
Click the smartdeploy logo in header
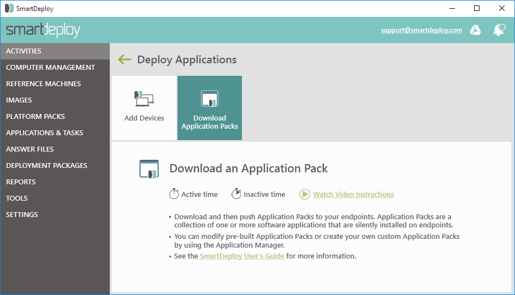coord(43,30)
